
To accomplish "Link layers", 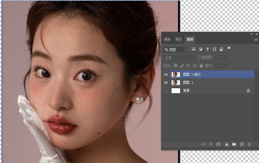I will click(x=203, y=144).
